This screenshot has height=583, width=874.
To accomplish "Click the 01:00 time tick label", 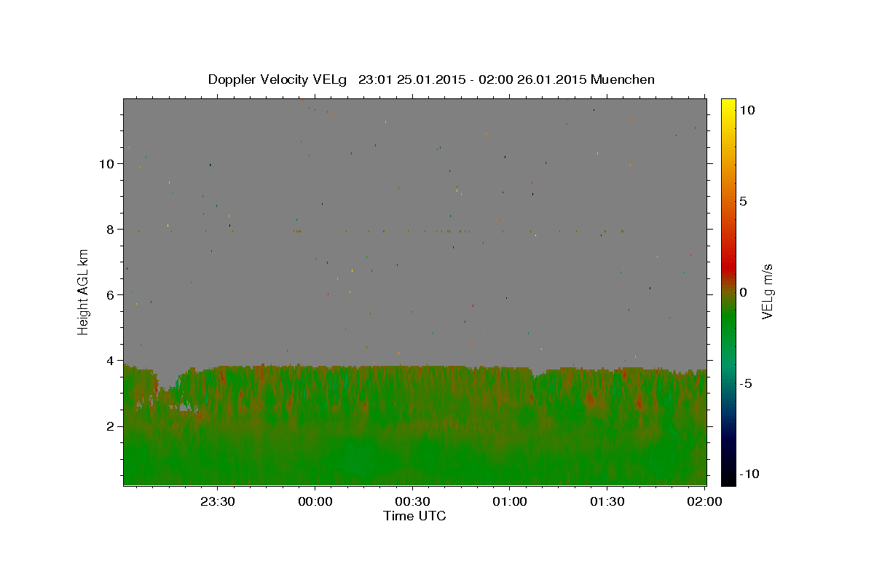I will click(x=510, y=501).
